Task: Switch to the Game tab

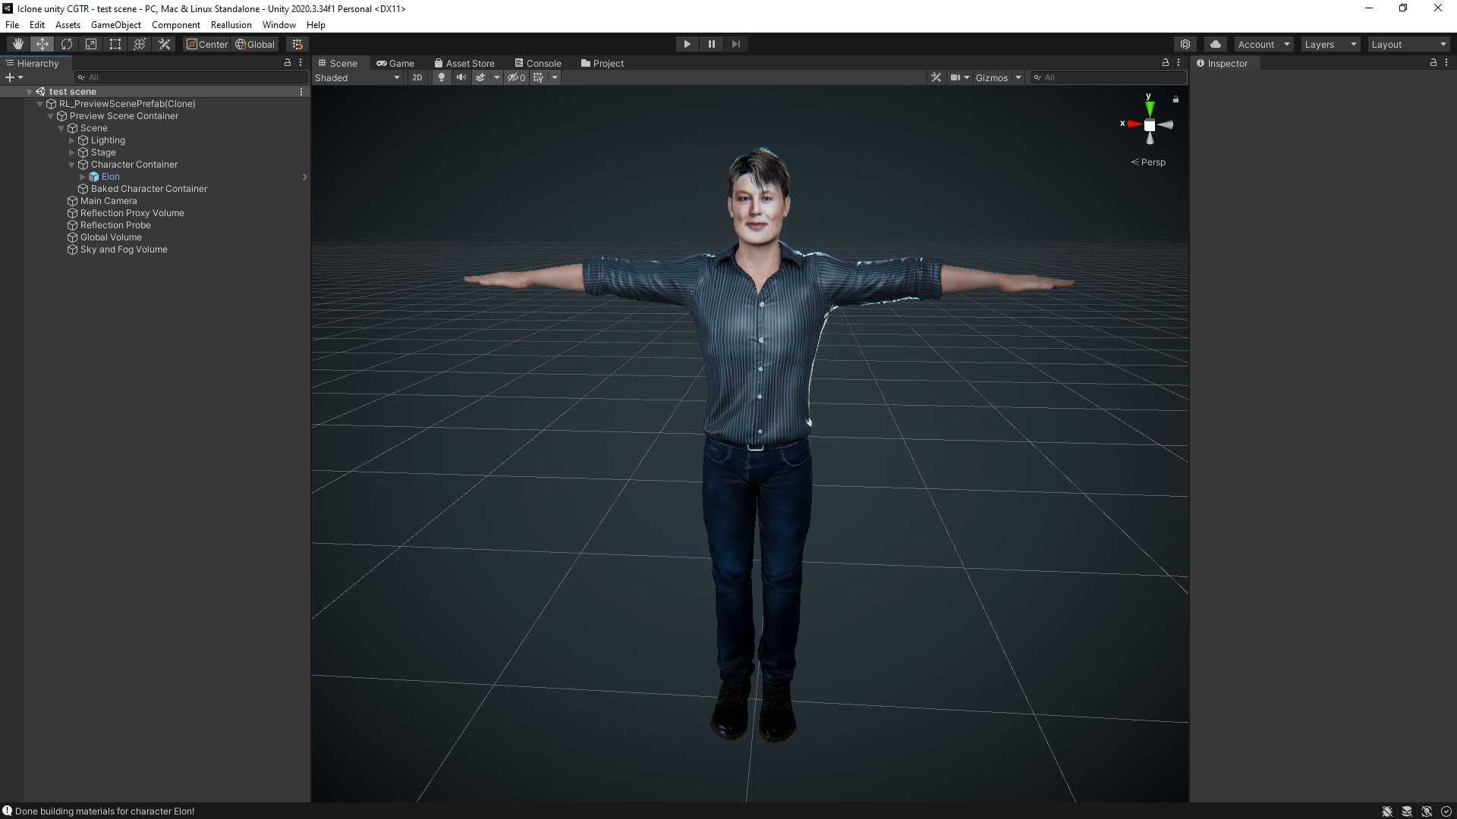Action: pos(395,63)
